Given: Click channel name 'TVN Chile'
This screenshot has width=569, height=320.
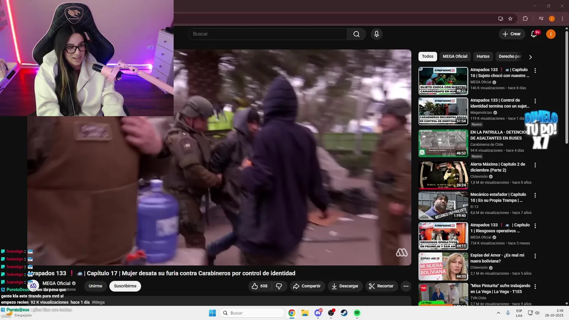Looking at the screenshot, I should (478, 298).
